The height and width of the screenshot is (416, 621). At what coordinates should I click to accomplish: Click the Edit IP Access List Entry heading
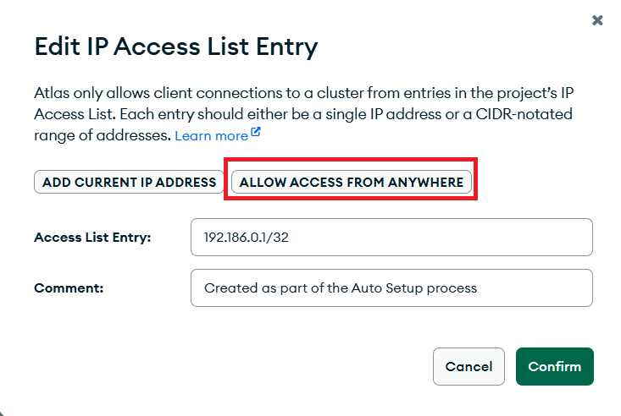pos(176,47)
